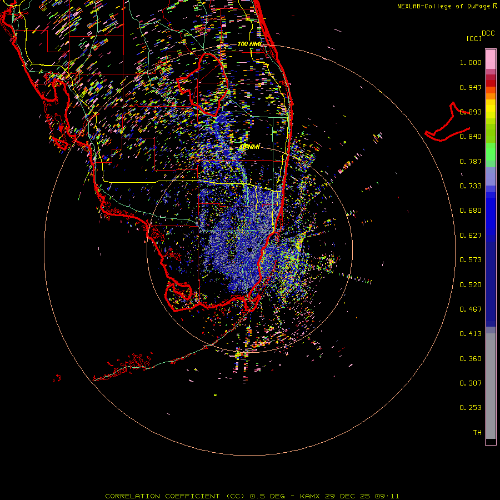Select the 0.520 scale value

[471, 285]
